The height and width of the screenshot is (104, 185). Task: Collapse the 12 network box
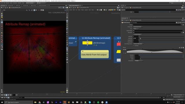coord(115,38)
